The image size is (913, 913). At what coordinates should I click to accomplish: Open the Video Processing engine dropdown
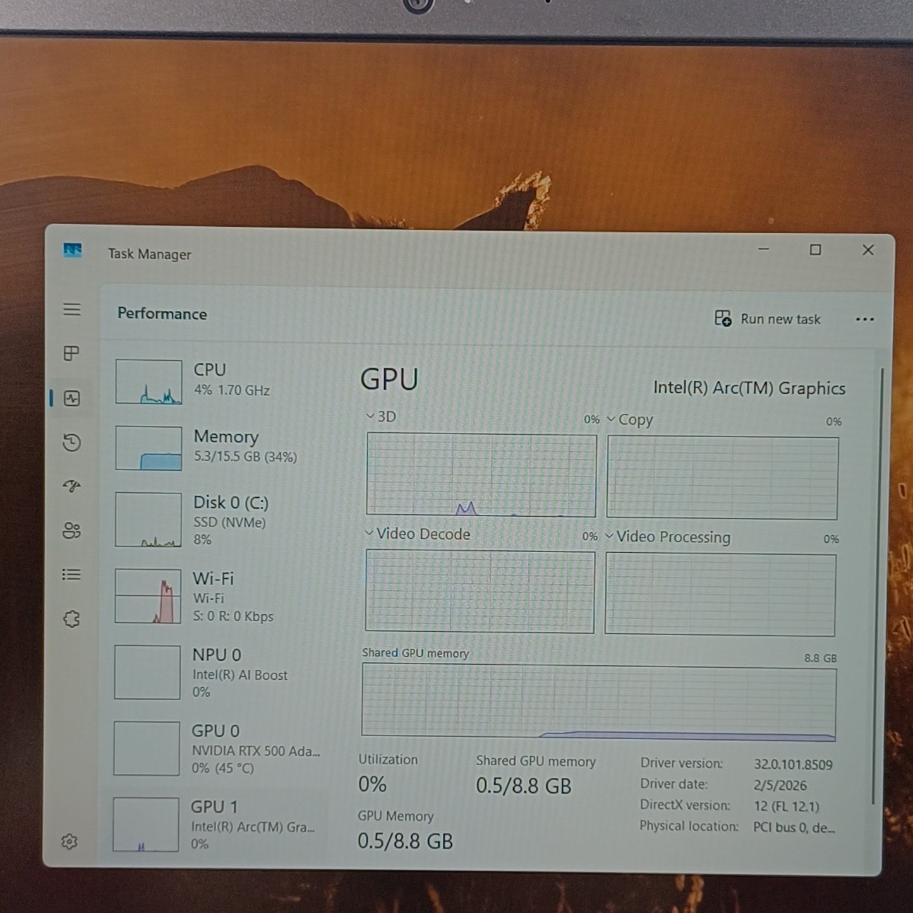(x=668, y=537)
